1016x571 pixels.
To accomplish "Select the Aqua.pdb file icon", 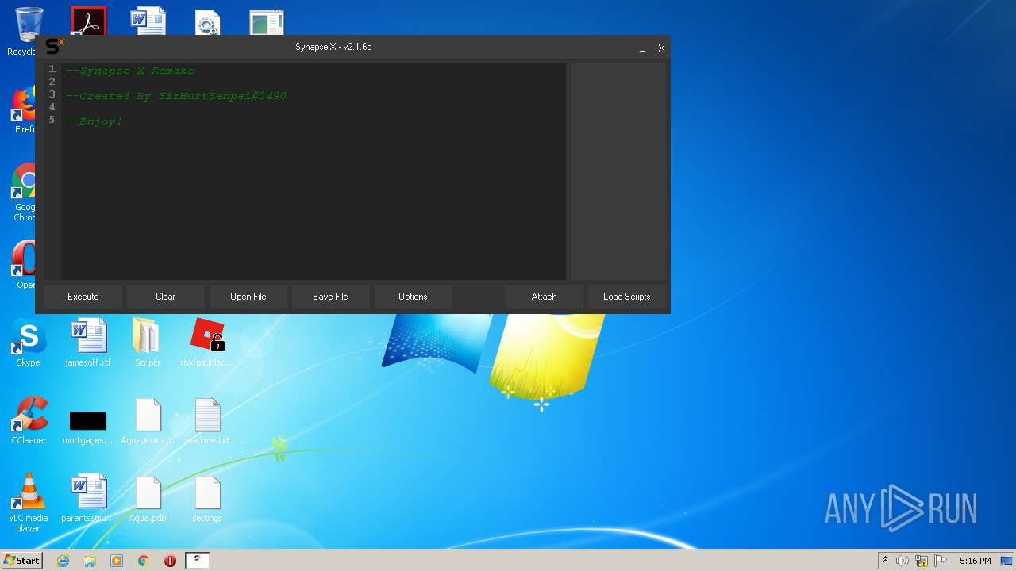I will click(x=148, y=499).
